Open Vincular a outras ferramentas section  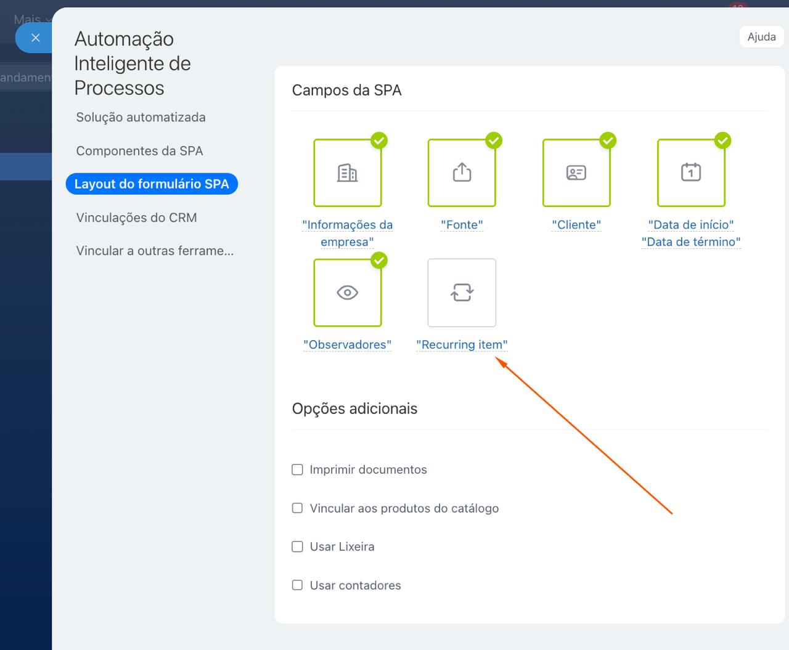155,251
